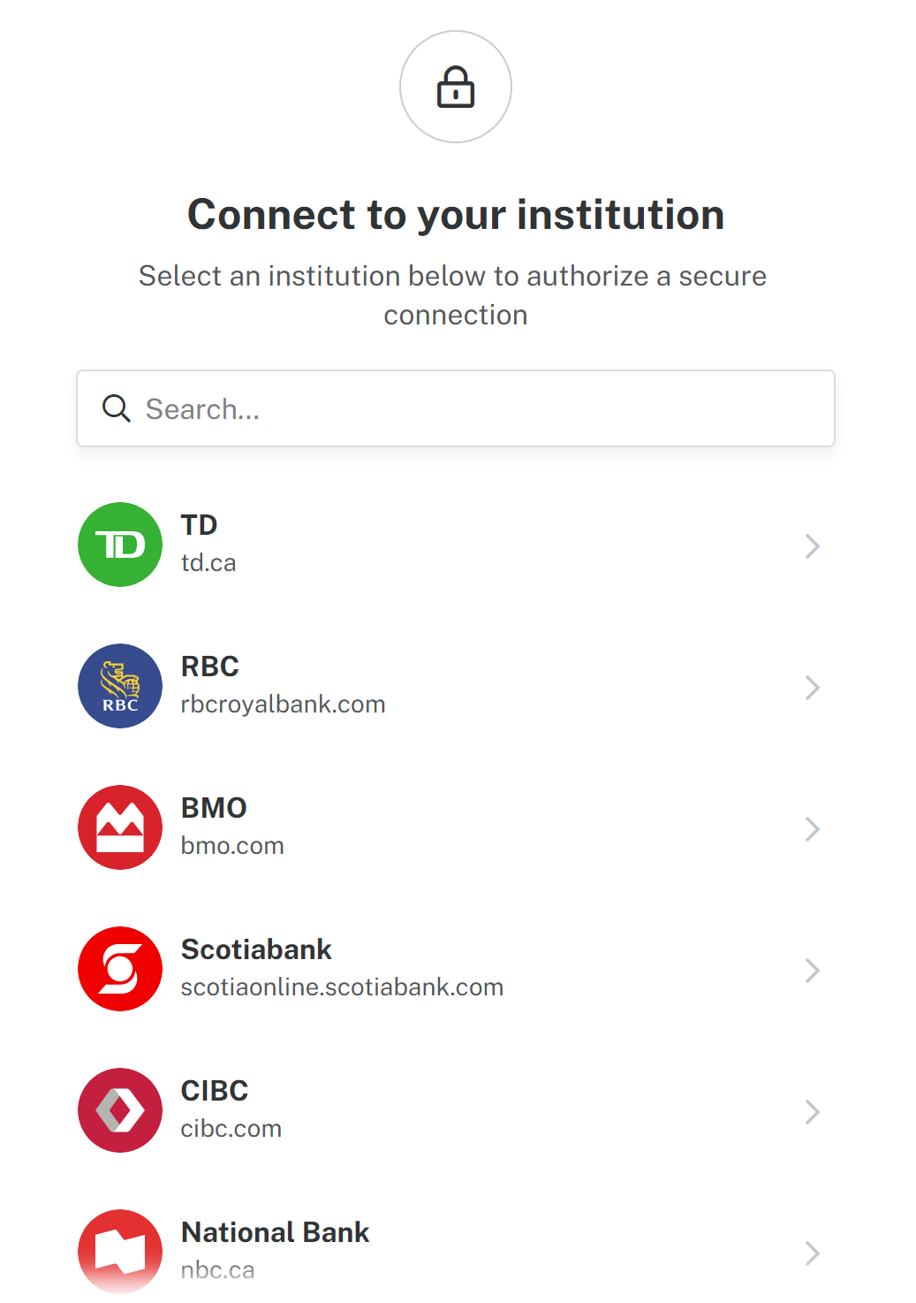Click the padlock icon at top
The height and width of the screenshot is (1303, 916).
(456, 87)
